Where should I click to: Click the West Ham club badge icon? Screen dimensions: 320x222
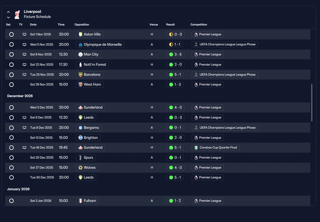click(80, 85)
